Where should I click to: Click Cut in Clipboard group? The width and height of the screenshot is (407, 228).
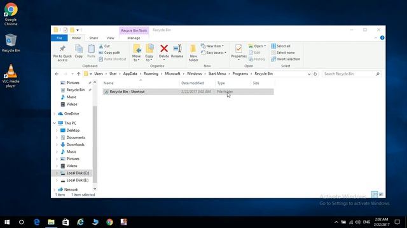(x=104, y=46)
